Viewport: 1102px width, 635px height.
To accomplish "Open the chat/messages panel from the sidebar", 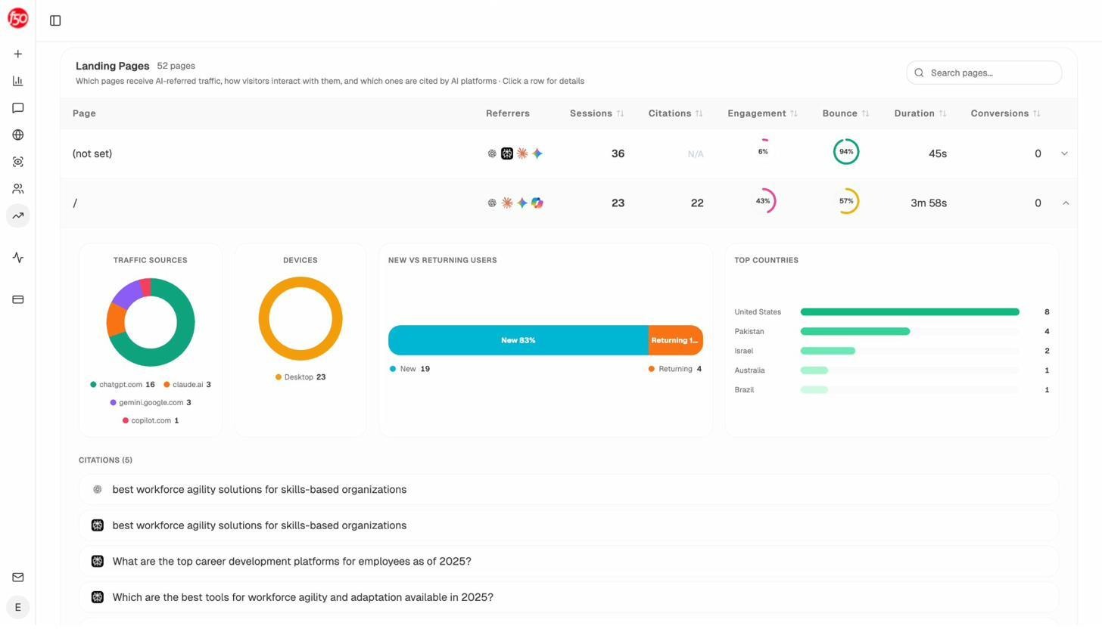I will tap(17, 107).
